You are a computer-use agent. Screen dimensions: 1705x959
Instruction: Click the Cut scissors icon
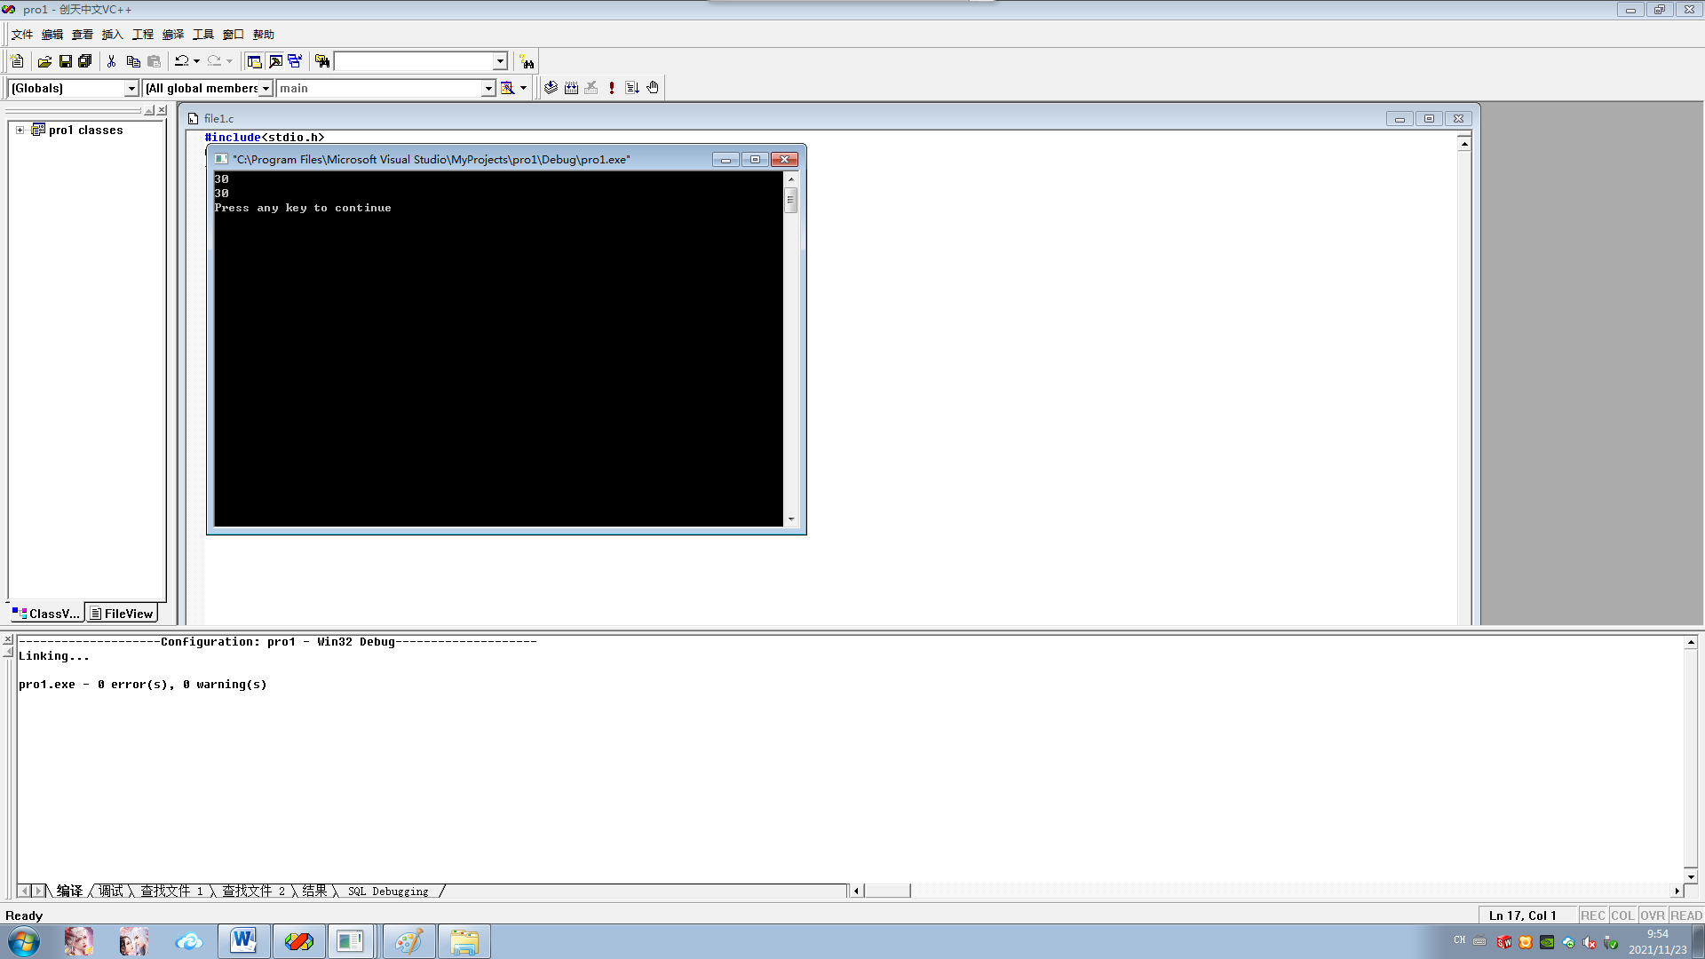tap(111, 61)
